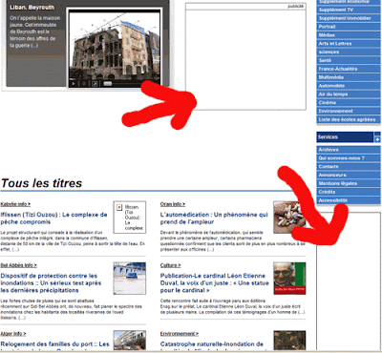Screen dimensions: 382x353
Task: Open Arts et Lettres section
Action: point(349,44)
